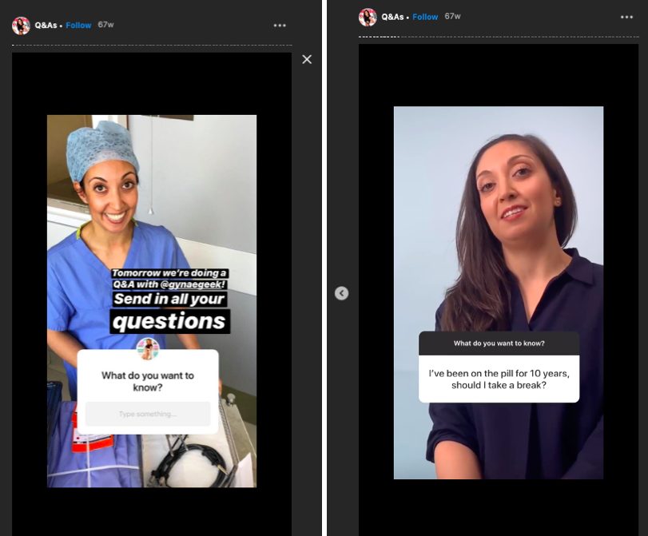Click 'What do you want to know?' dark sticker header

(x=499, y=343)
